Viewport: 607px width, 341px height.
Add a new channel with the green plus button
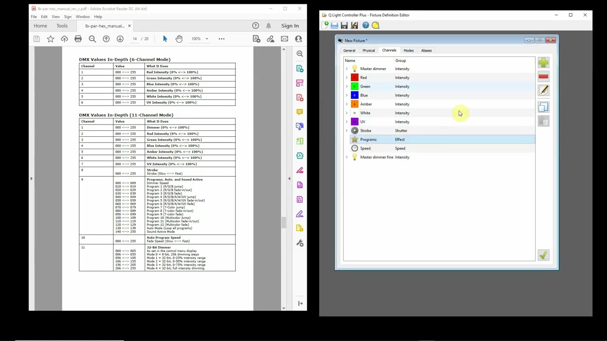coord(543,63)
